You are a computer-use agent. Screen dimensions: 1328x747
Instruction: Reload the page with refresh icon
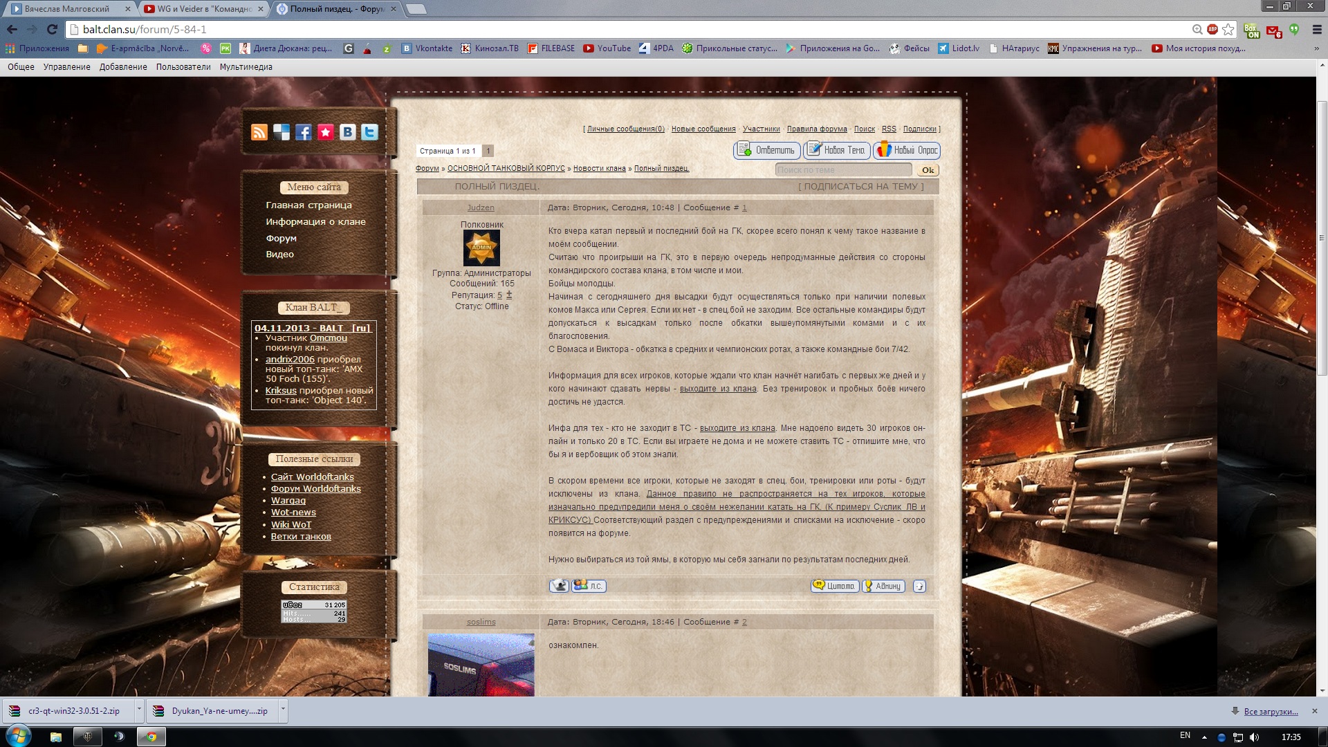coord(52,29)
